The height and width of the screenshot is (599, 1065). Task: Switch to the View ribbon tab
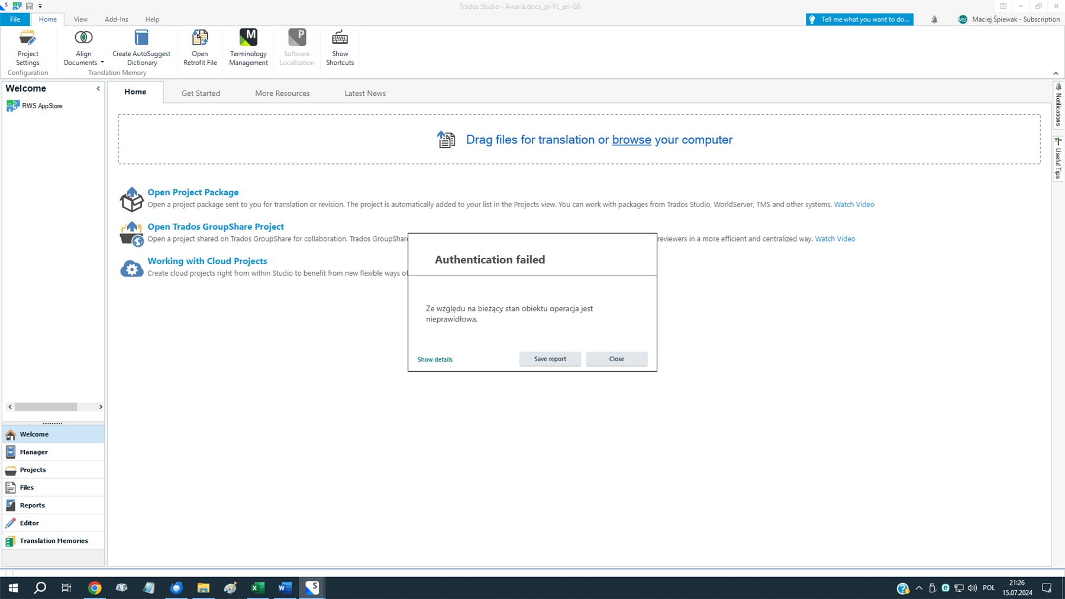(80, 19)
